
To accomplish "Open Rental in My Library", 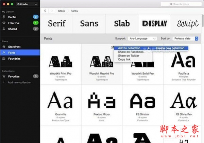I will (20, 17).
